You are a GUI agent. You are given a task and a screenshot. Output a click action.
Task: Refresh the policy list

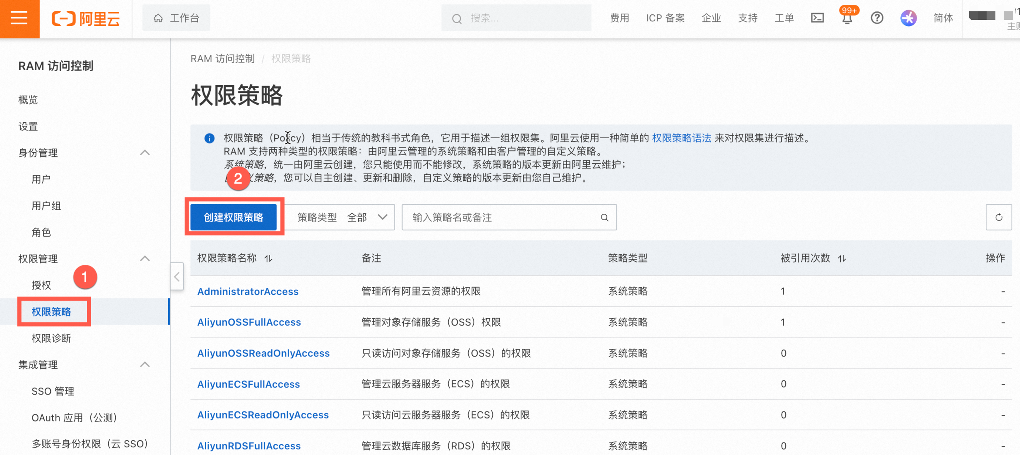(999, 217)
